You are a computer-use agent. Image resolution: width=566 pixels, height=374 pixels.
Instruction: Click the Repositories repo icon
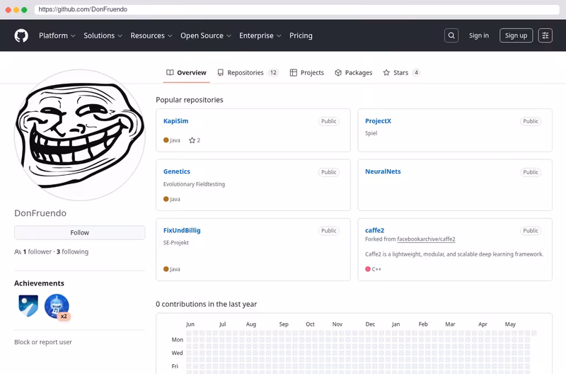220,73
